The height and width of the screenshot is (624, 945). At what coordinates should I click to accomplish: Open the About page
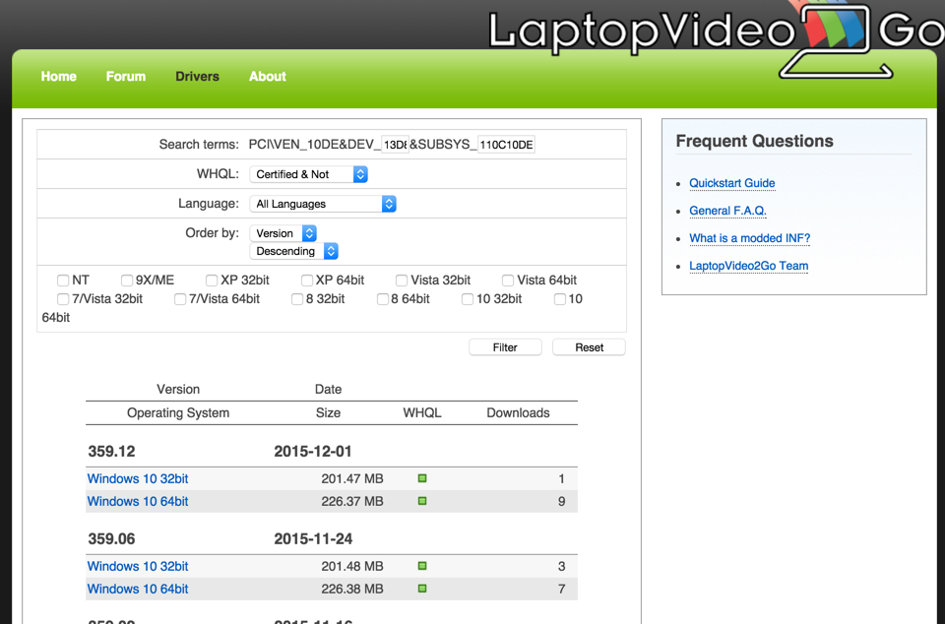[x=268, y=77]
